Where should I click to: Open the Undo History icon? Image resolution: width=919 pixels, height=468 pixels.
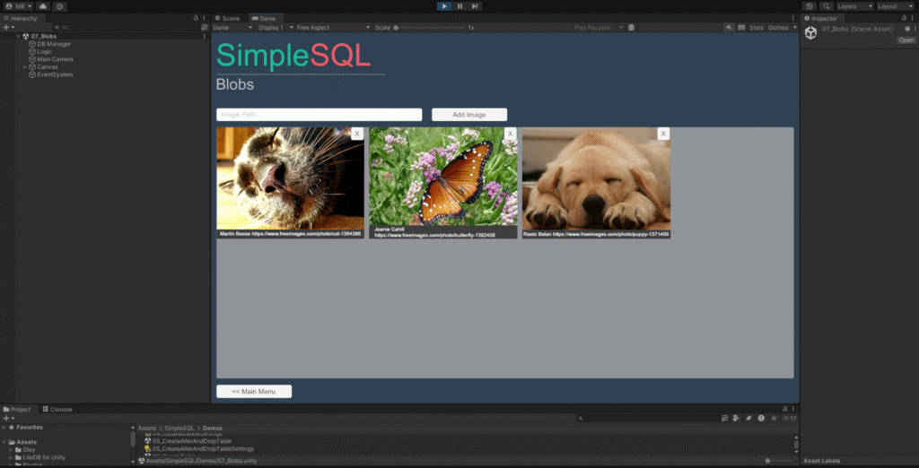coord(810,6)
